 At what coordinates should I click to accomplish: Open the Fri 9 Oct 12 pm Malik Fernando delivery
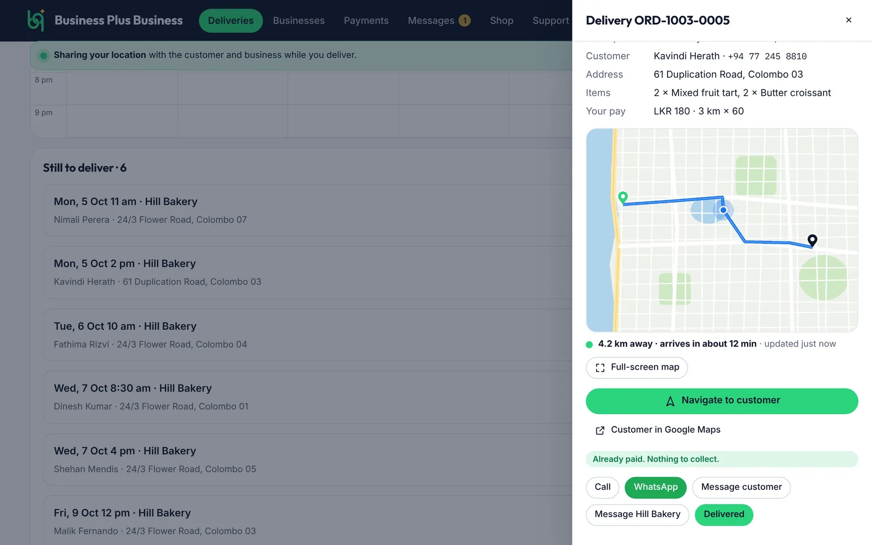[x=307, y=520]
